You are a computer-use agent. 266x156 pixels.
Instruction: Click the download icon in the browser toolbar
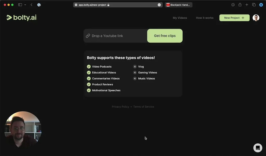click(x=233, y=4)
